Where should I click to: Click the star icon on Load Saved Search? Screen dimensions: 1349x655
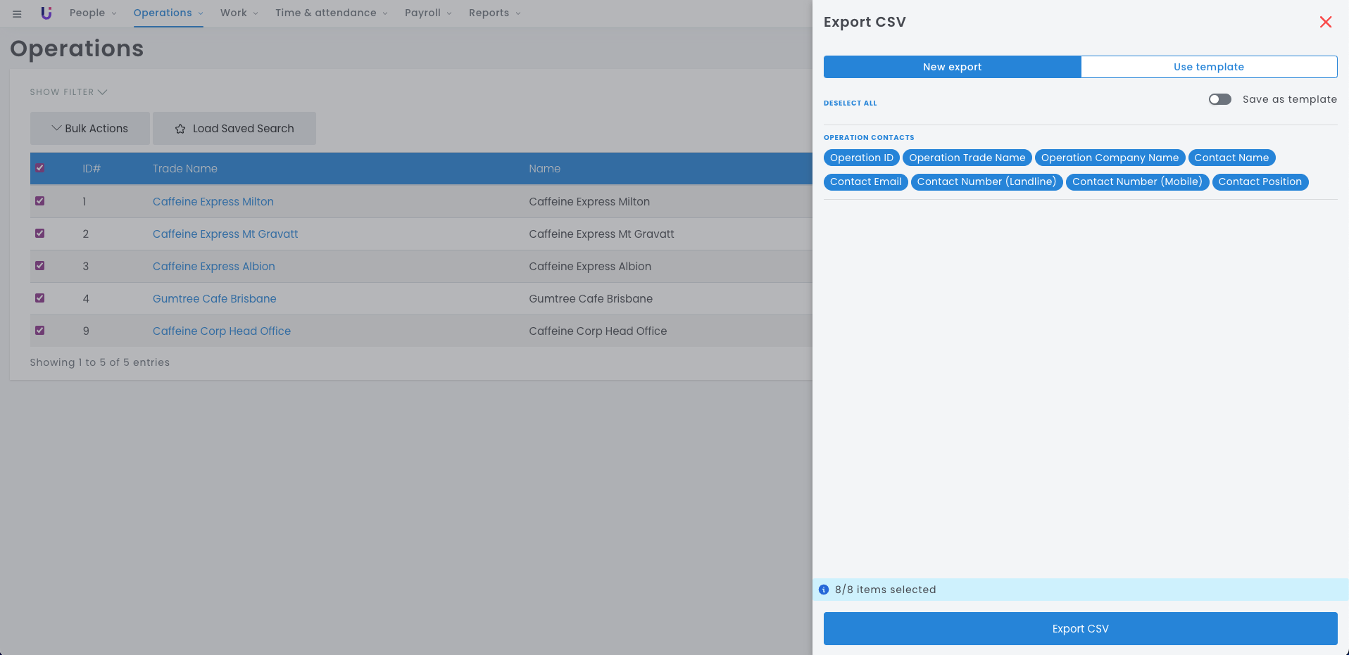pos(180,129)
